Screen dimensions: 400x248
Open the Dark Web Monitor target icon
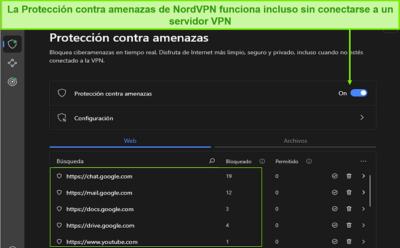(12, 82)
